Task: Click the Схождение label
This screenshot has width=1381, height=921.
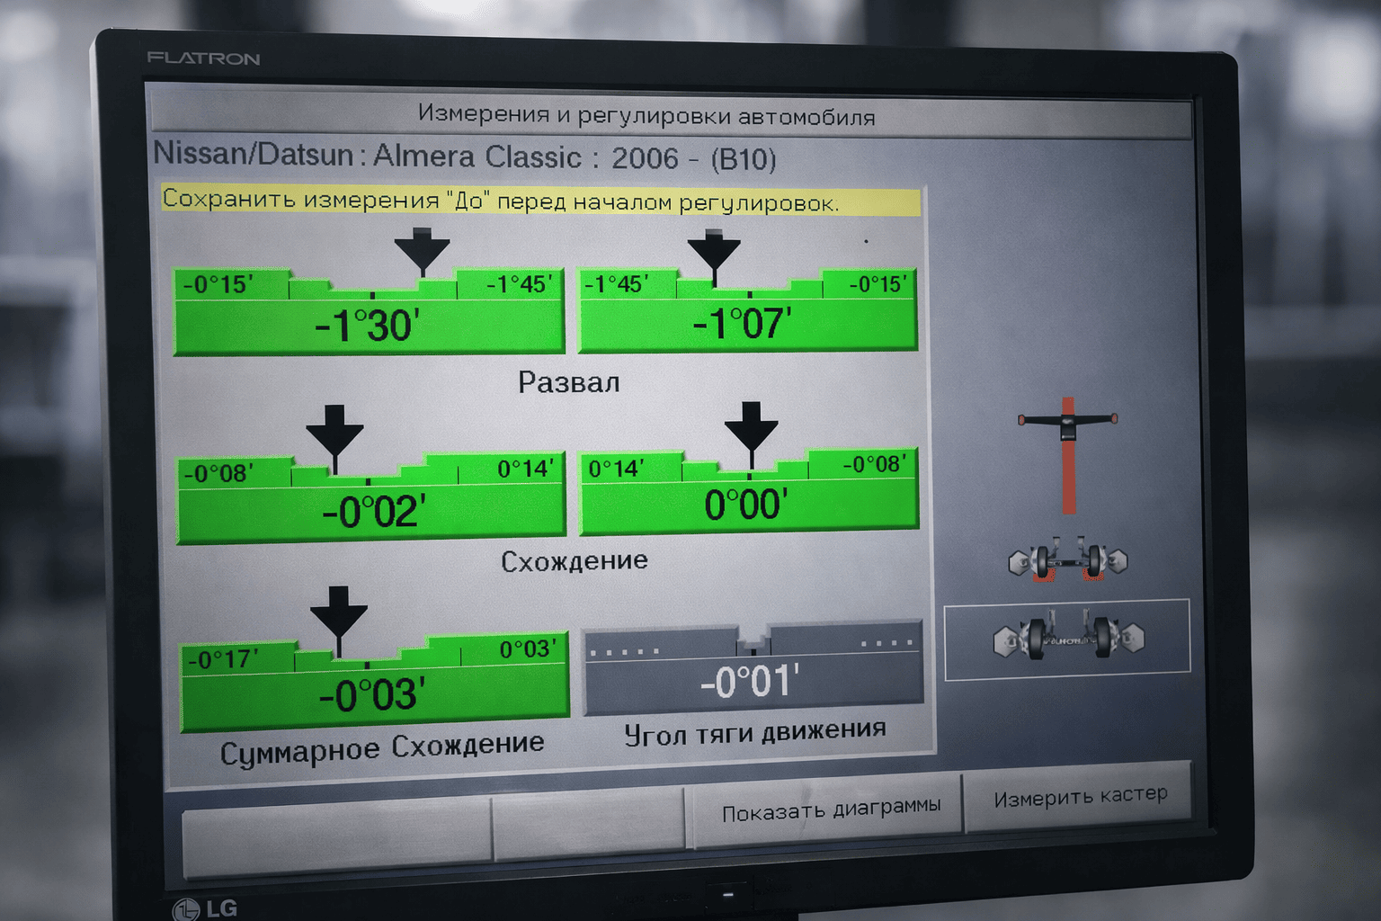Action: click(x=575, y=561)
